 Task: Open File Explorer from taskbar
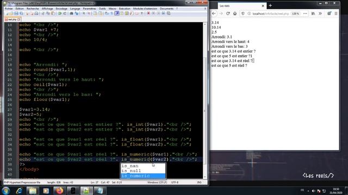[33, 191]
